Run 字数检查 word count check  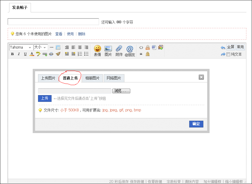tap(174, 182)
